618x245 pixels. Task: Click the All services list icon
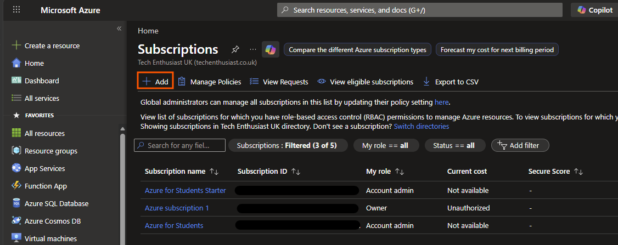point(16,98)
